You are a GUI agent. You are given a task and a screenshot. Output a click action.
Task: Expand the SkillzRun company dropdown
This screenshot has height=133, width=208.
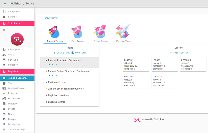(17, 23)
